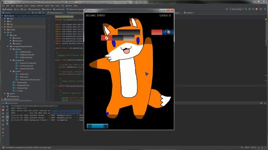
Task: Click the blue paddle in the Breakout game window
Action: click(98, 126)
